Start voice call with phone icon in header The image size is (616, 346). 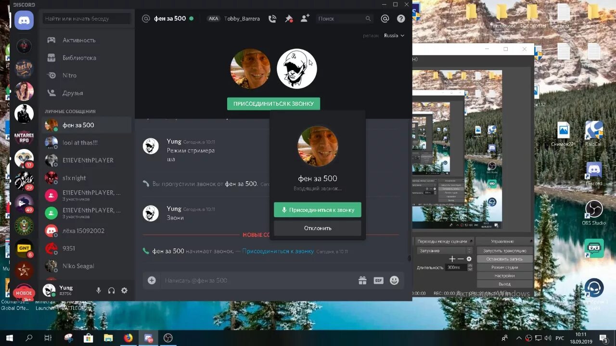coord(272,19)
